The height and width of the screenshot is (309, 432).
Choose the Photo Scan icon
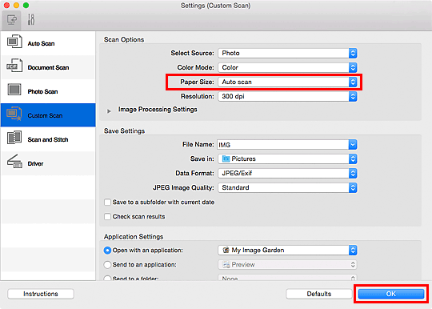point(14,90)
